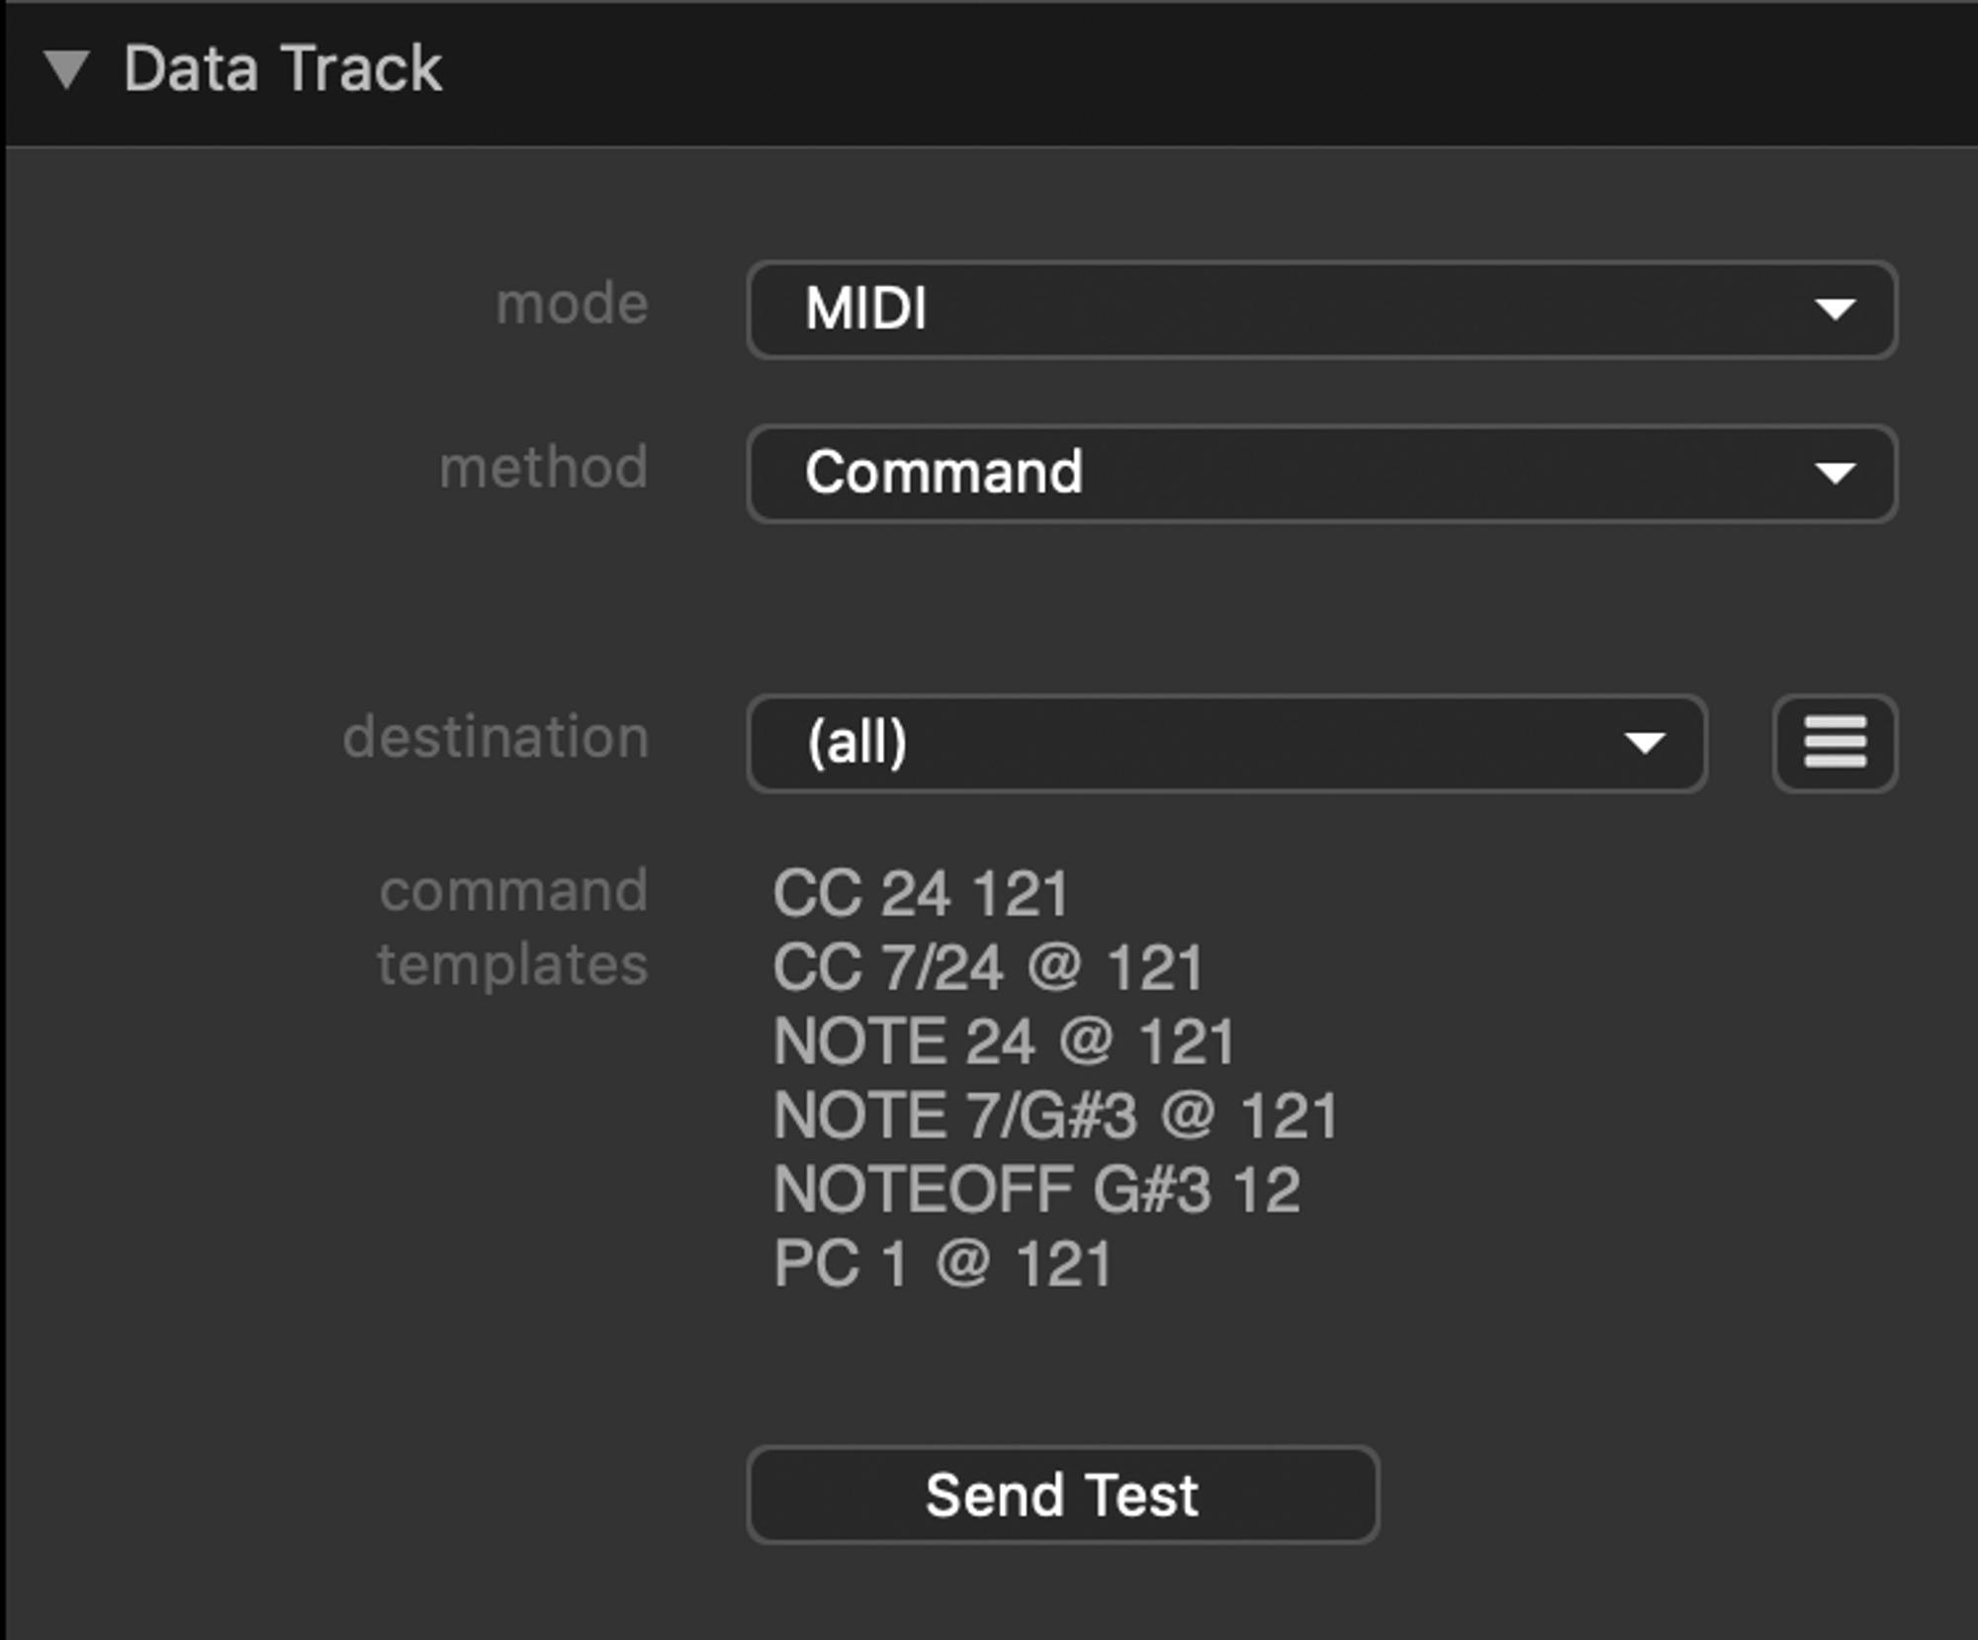
Task: Select the PC 1 @ 121 template
Action: click(943, 1263)
